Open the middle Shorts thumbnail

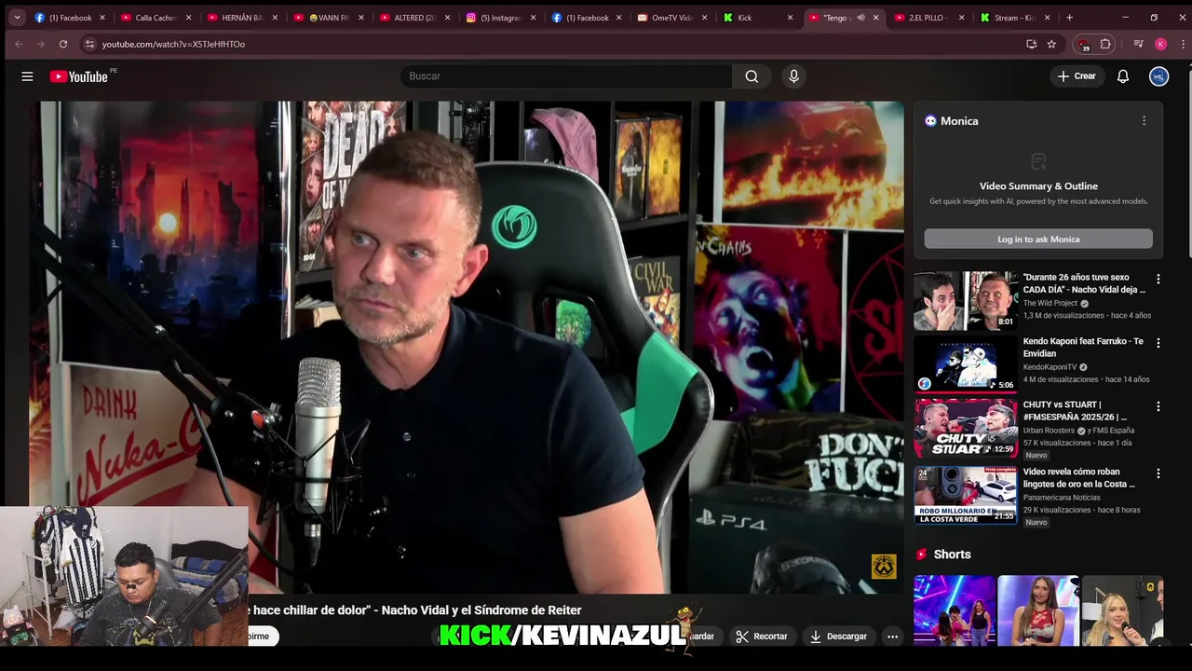1038,610
